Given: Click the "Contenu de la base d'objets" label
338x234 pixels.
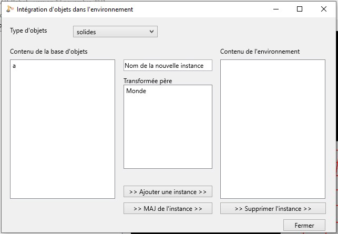Looking at the screenshot, I should coord(48,52).
